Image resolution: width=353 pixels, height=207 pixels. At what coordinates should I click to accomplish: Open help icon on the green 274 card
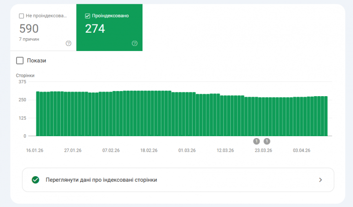[x=135, y=44]
